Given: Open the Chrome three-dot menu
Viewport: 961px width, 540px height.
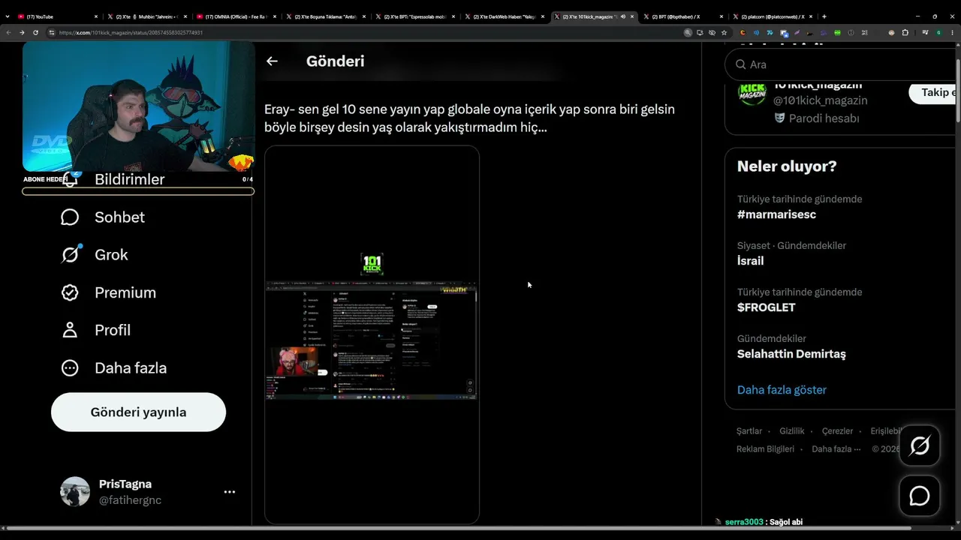Looking at the screenshot, I should (x=952, y=32).
